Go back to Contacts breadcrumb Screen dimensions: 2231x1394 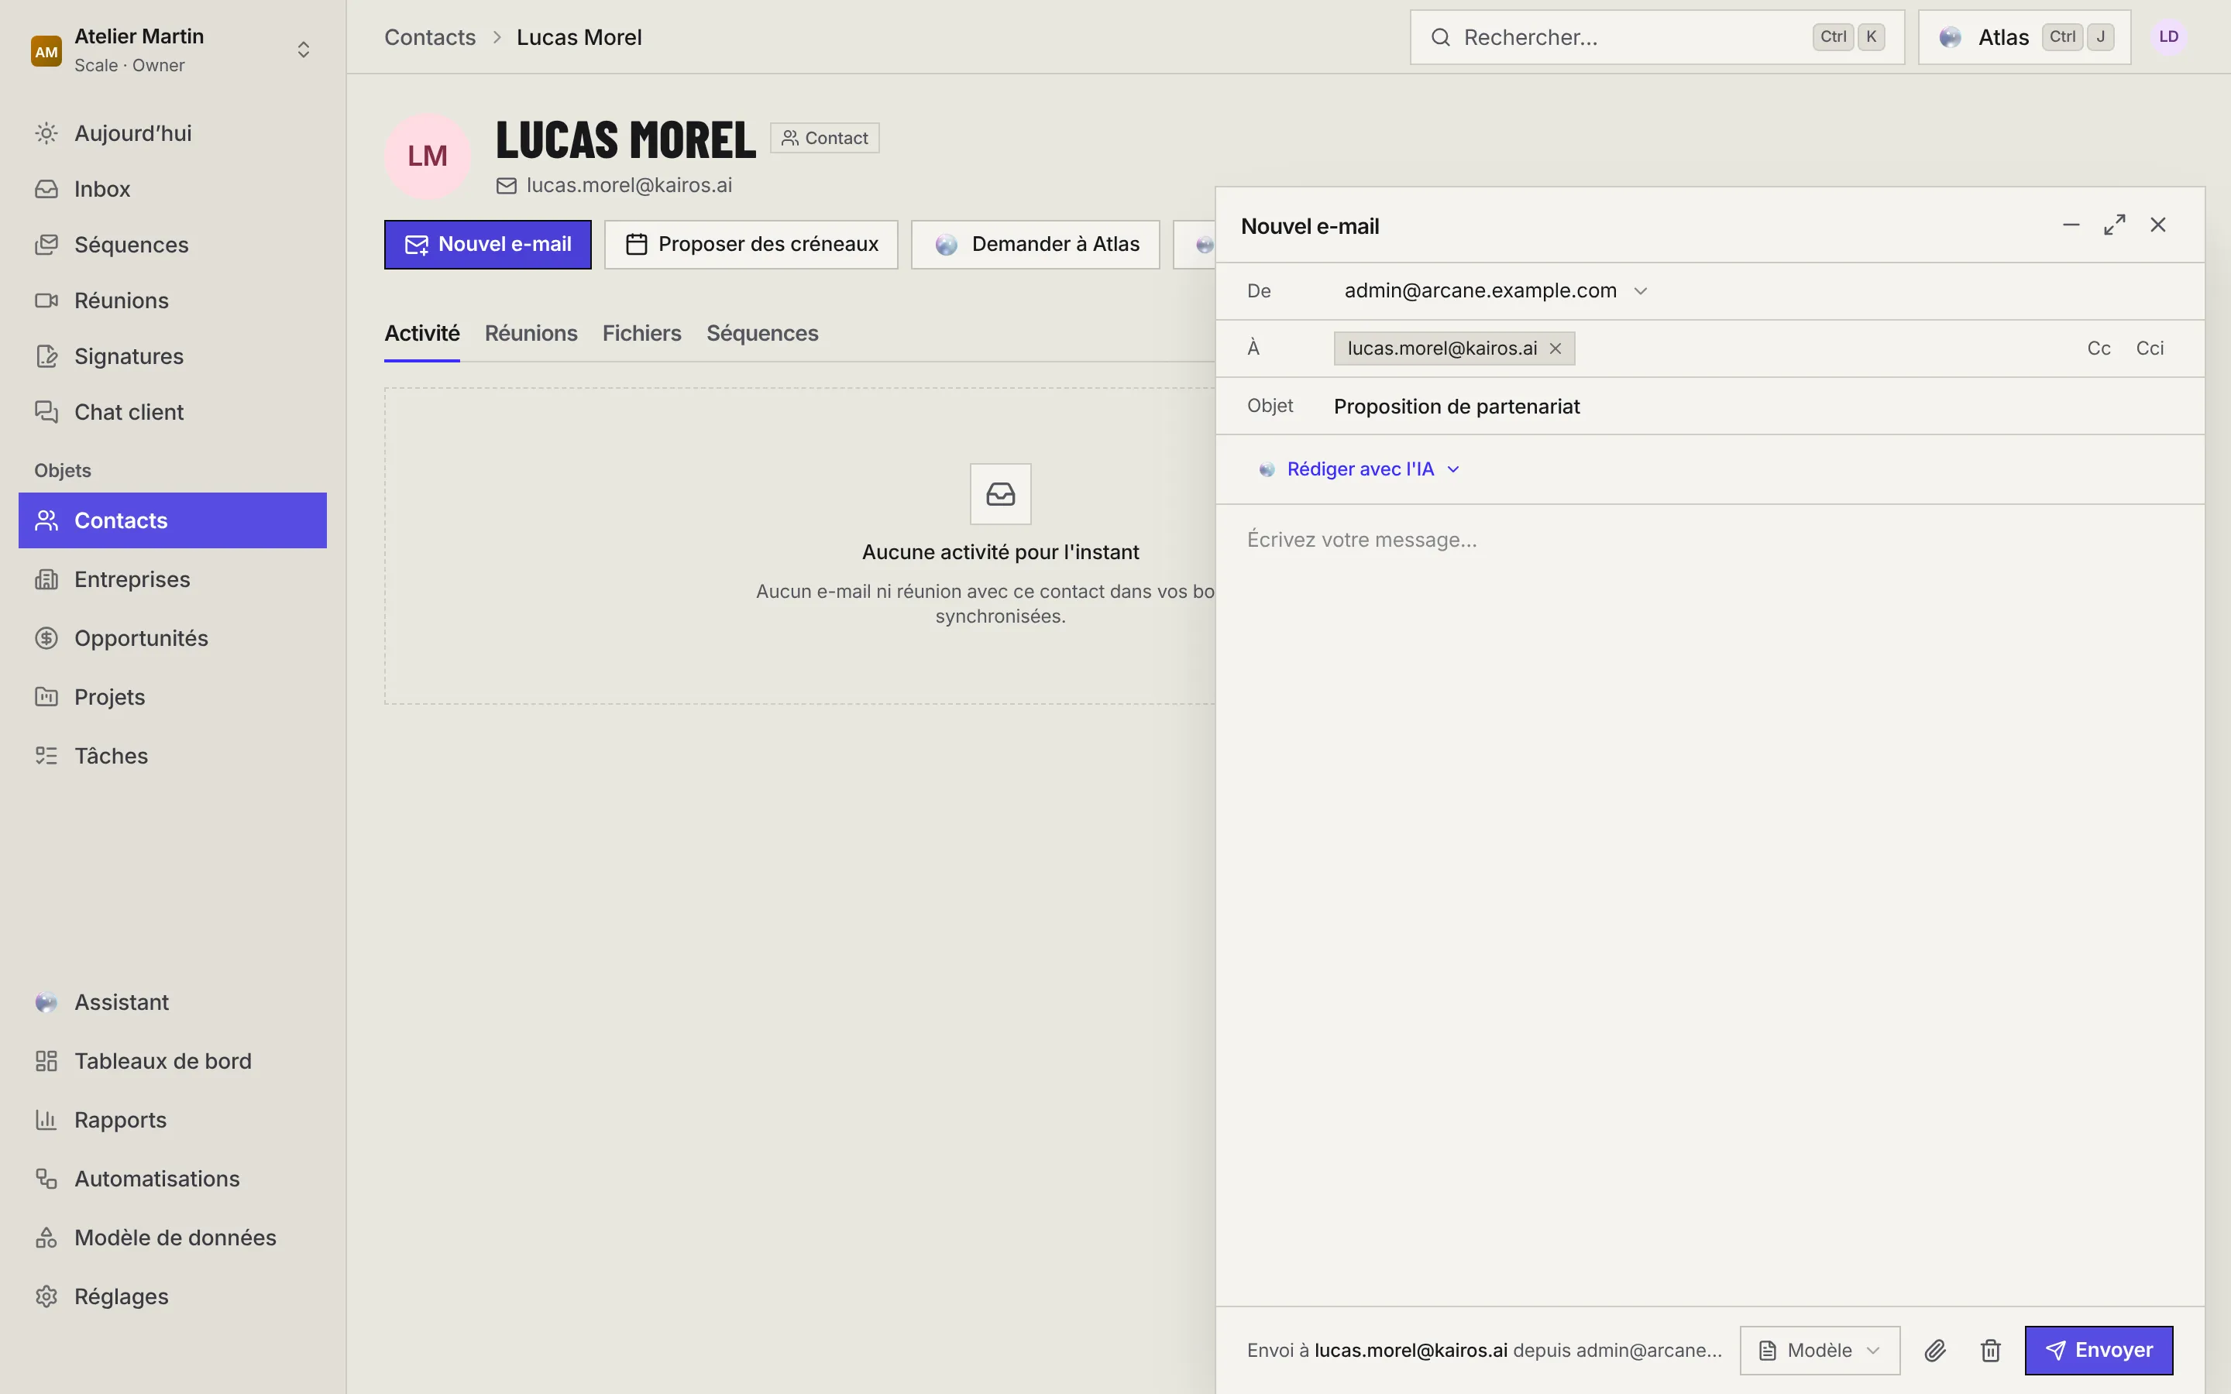point(430,37)
